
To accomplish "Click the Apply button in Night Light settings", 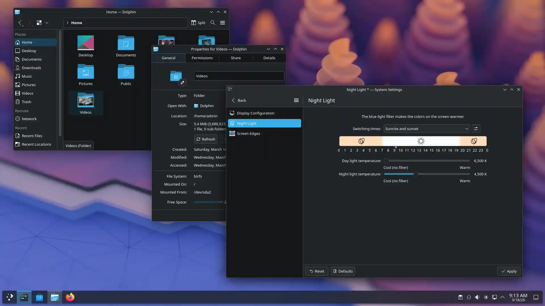I will (x=508, y=271).
